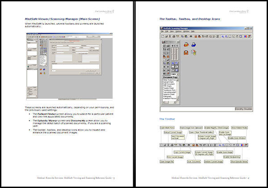Click blank form icon in the labeled toolbar diagram
The height and width of the screenshot is (188, 268).
click(161, 145)
